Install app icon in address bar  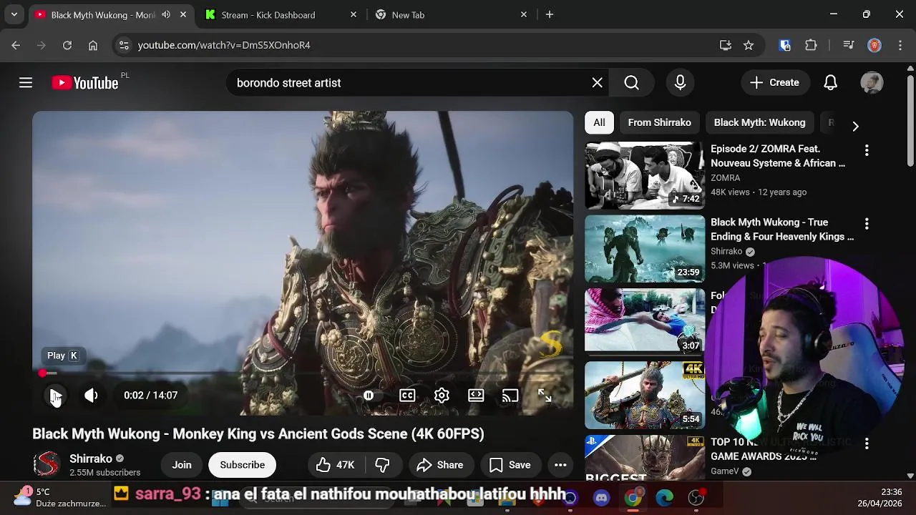point(726,45)
